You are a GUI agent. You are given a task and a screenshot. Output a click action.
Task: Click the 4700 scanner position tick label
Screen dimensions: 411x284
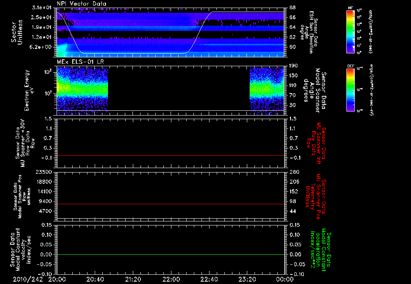pyautogui.click(x=46, y=211)
